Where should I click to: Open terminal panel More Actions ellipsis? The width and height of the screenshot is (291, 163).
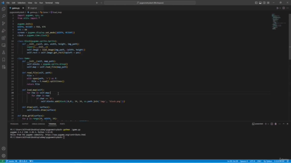tap(280, 124)
